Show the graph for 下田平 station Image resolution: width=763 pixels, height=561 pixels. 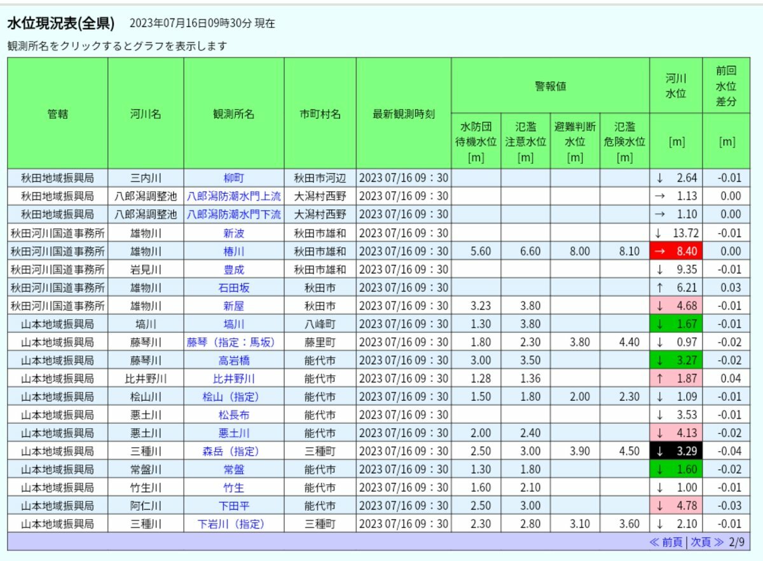click(x=233, y=506)
